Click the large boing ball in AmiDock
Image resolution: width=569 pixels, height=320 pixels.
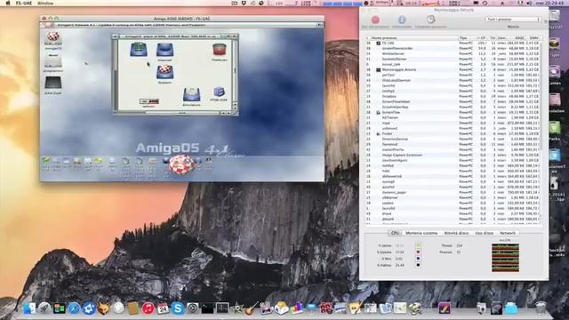(x=181, y=164)
